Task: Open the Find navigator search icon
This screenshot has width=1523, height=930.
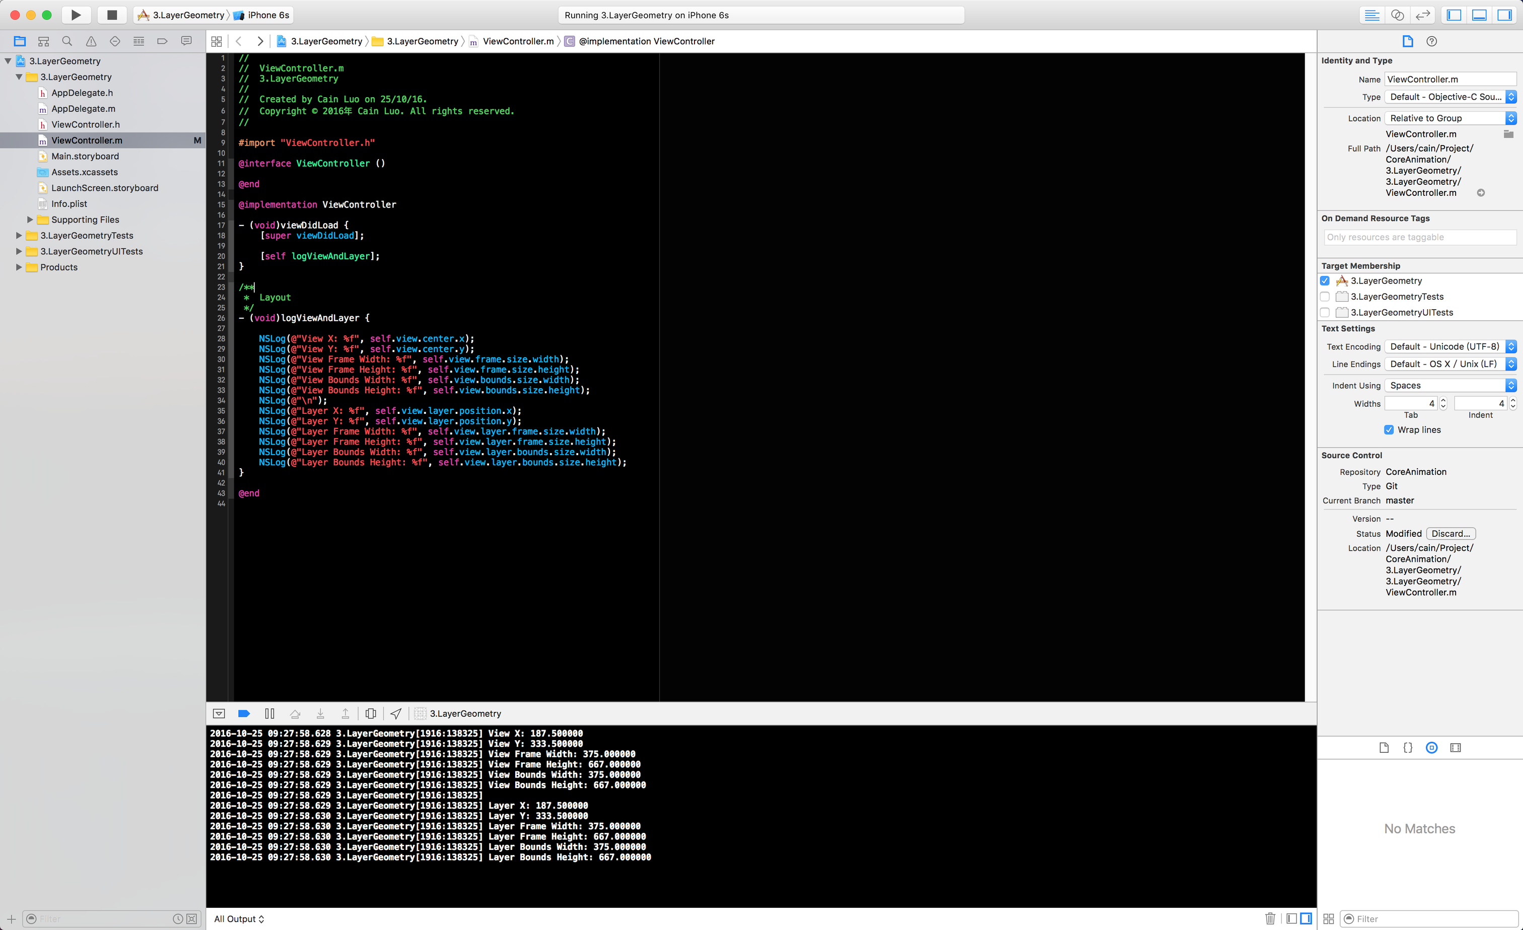Action: pyautogui.click(x=67, y=41)
